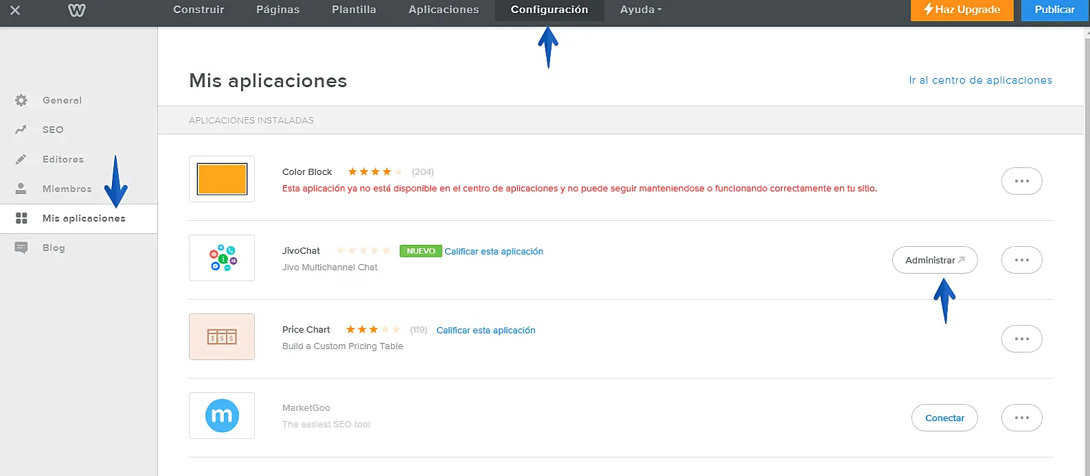Select the SEO chart icon in sidebar
The width and height of the screenshot is (1090, 476).
21,130
